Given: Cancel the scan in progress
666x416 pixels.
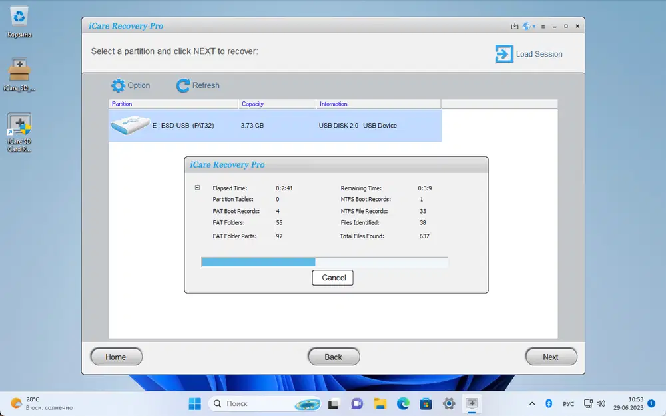Looking at the screenshot, I should click(x=332, y=278).
